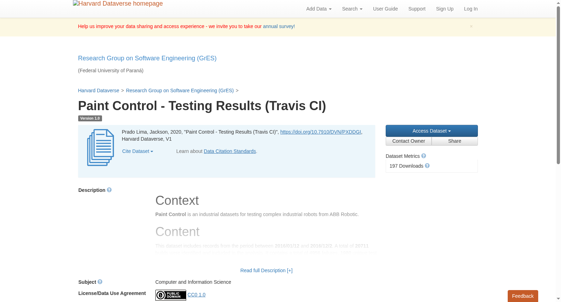Click the Harvard Dataverse homepage logo
Image resolution: width=561 pixels, height=302 pixels.
click(118, 4)
